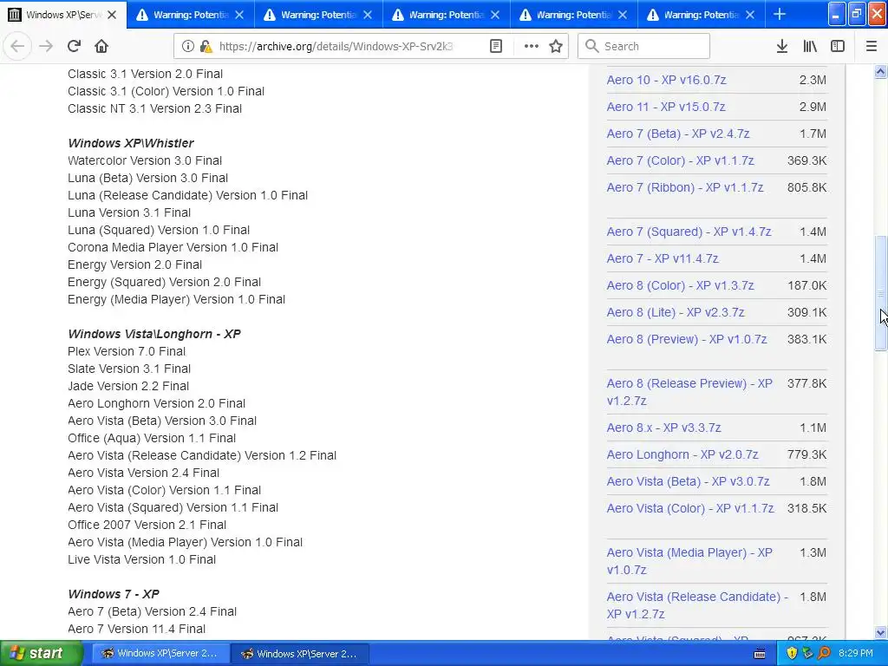
Task: Open Aero 7 (Squared) - XP v1.4.7z link
Action: point(689,232)
